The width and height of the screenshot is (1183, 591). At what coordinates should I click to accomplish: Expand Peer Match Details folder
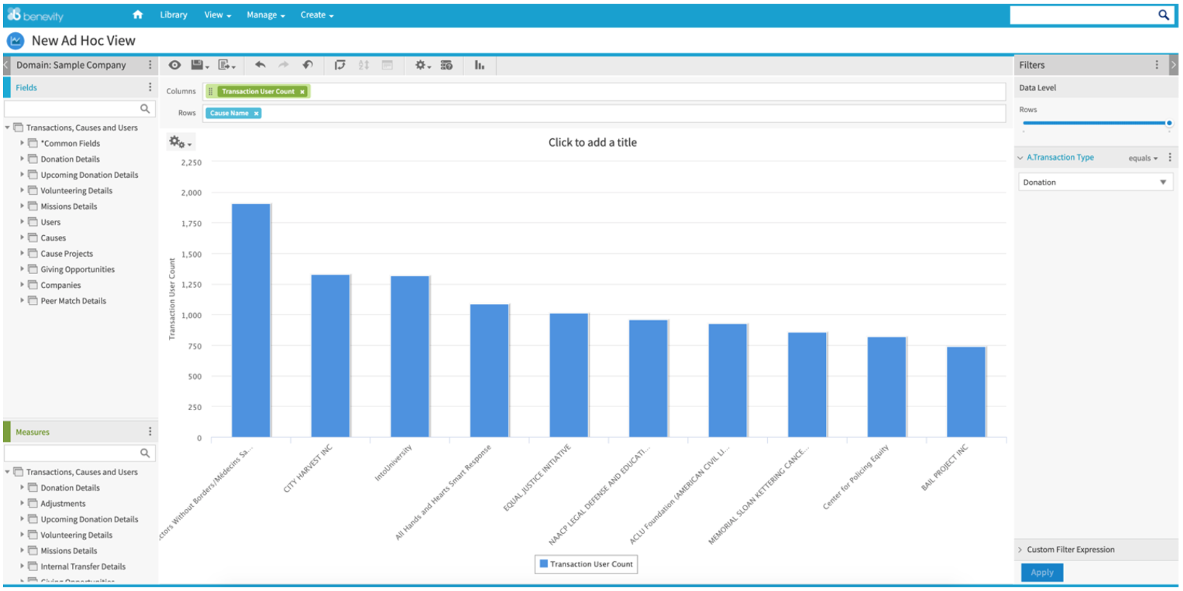(22, 300)
